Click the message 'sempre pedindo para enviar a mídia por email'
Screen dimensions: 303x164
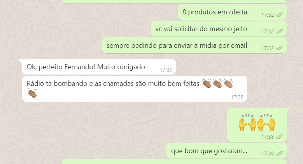(194, 45)
